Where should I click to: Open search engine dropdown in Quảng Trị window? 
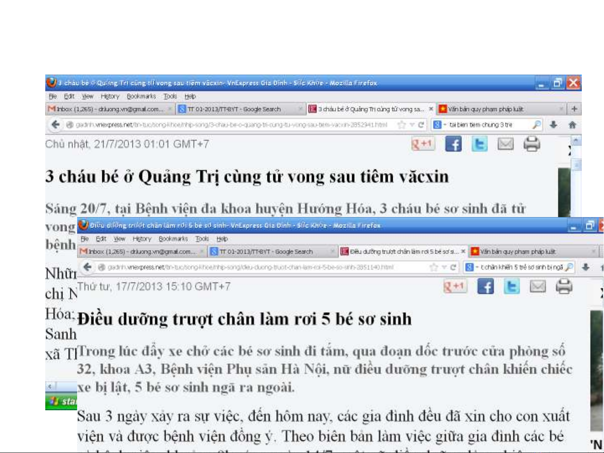[x=439, y=124]
